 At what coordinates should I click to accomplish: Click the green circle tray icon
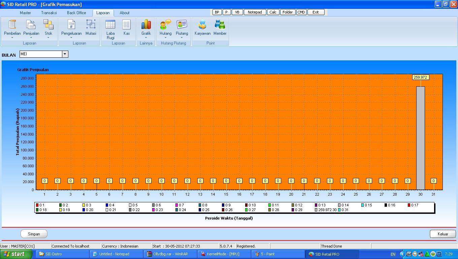[x=433, y=254]
